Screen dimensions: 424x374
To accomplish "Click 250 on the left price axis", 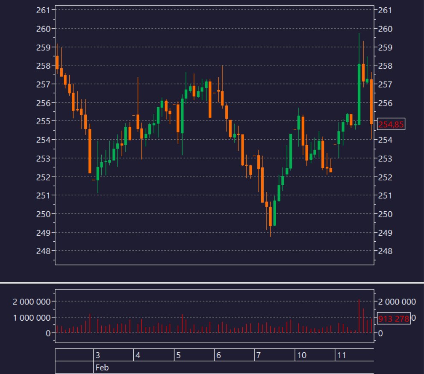I will [x=43, y=214].
